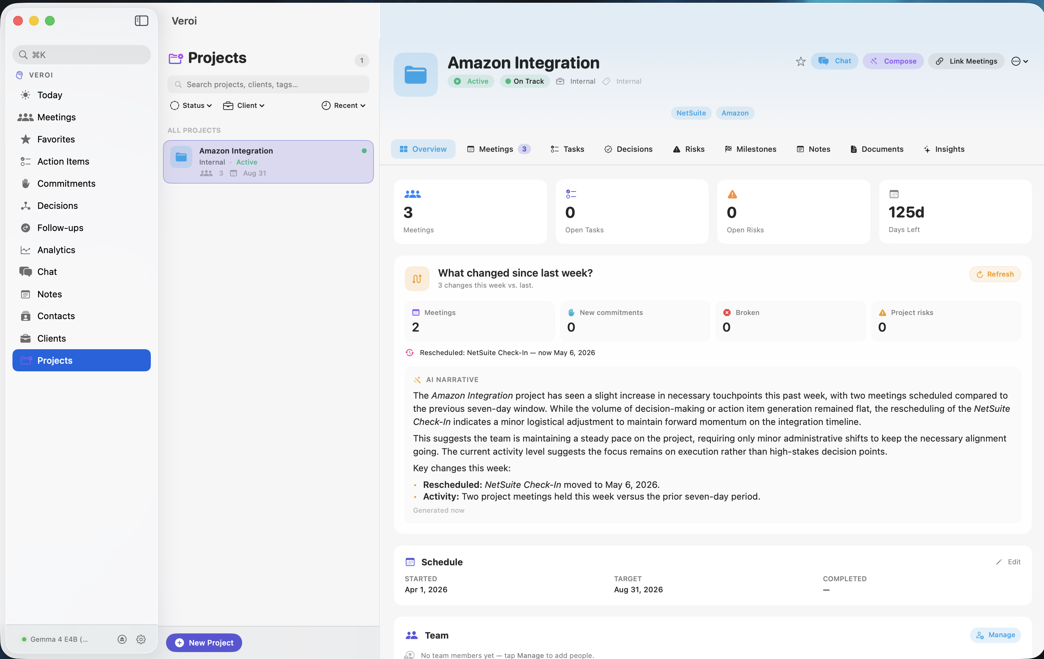Switch to the Milestones tab
Image resolution: width=1044 pixels, height=659 pixels.
point(751,149)
